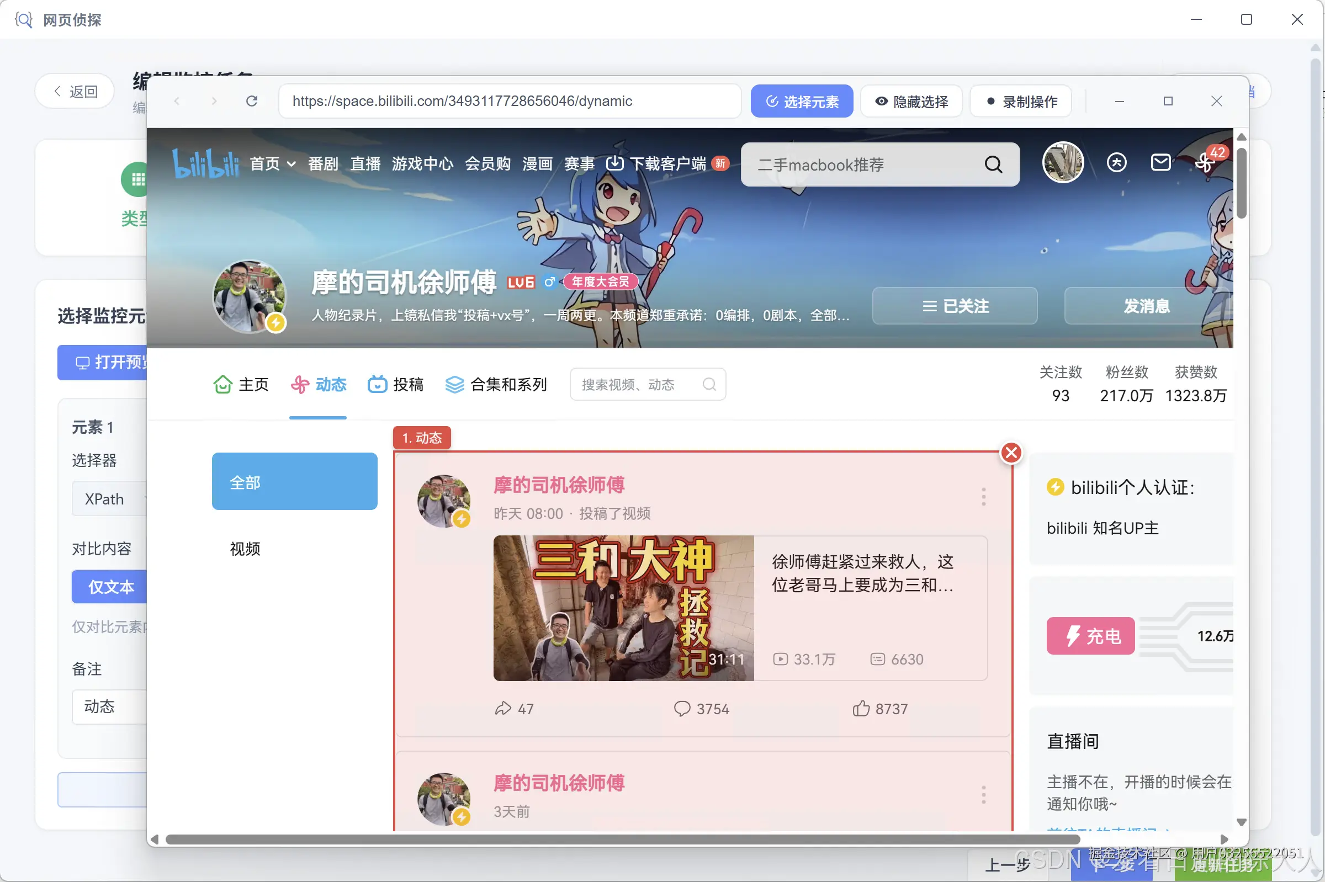
Task: Remove selected element with red X icon
Action: tap(1011, 452)
